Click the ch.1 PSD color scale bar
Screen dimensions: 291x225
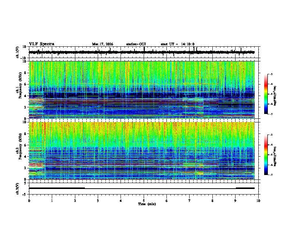(266, 94)
